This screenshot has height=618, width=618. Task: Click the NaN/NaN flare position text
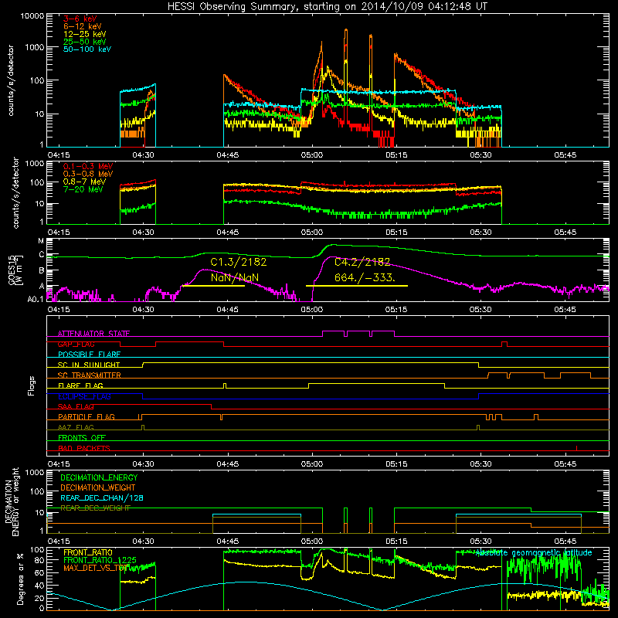coord(235,277)
